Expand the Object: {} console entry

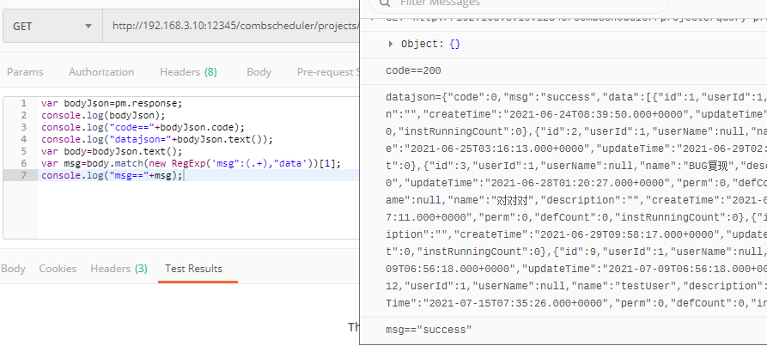(x=390, y=44)
